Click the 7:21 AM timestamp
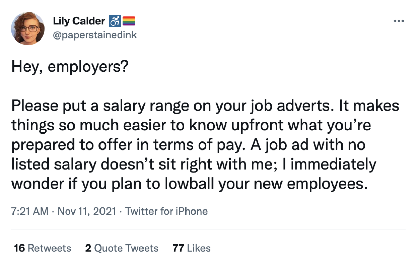416x266 pixels. pyautogui.click(x=30, y=211)
